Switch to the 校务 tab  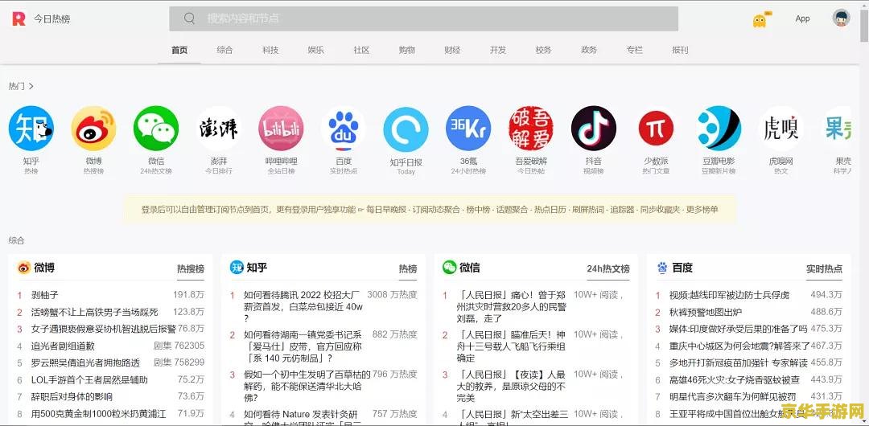point(543,50)
